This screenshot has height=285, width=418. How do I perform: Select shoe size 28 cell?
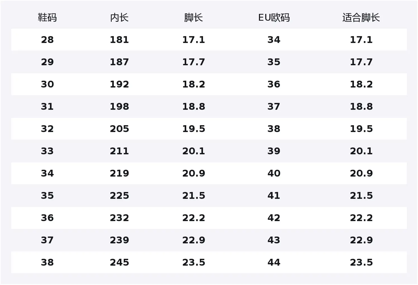coord(47,40)
